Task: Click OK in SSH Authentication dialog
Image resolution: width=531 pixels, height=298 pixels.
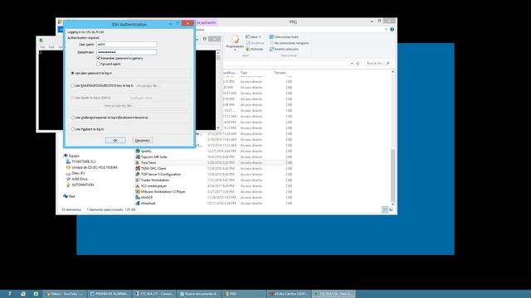Action: pyautogui.click(x=115, y=140)
